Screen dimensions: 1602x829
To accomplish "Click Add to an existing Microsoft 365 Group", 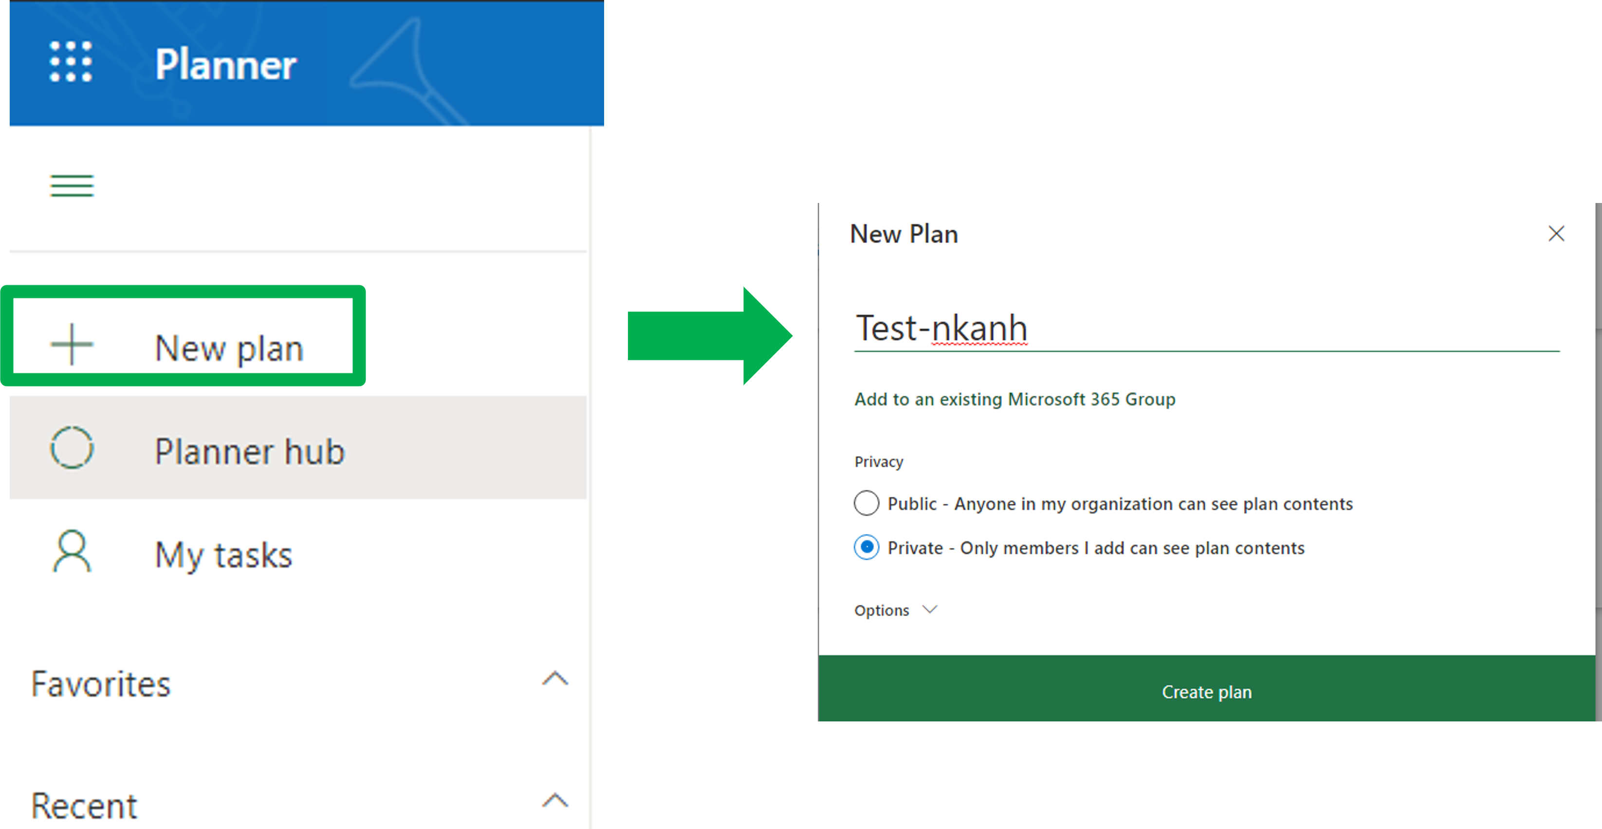I will tap(1014, 399).
